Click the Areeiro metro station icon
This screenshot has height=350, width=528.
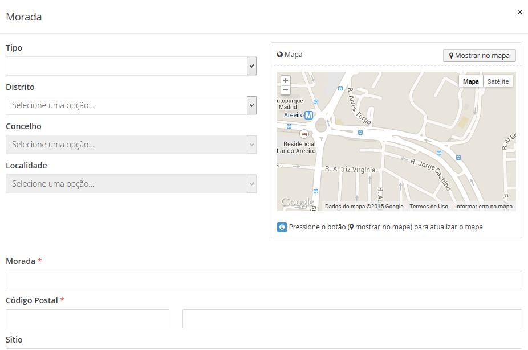click(x=309, y=115)
